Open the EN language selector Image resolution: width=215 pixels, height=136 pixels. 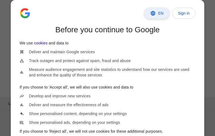click(157, 13)
